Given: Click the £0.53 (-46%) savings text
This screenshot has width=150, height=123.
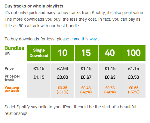Looking at the screenshot, I should tap(110, 90).
